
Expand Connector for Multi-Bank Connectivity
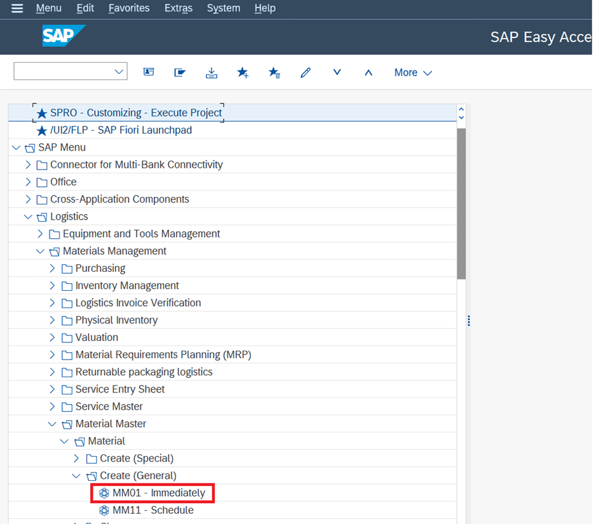tap(28, 165)
